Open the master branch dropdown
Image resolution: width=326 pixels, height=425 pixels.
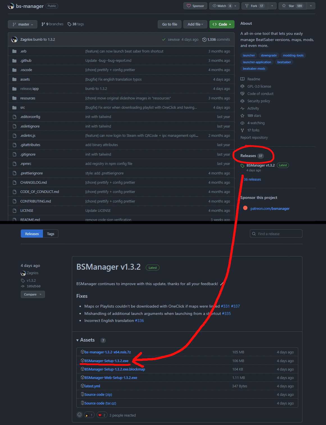[22, 24]
